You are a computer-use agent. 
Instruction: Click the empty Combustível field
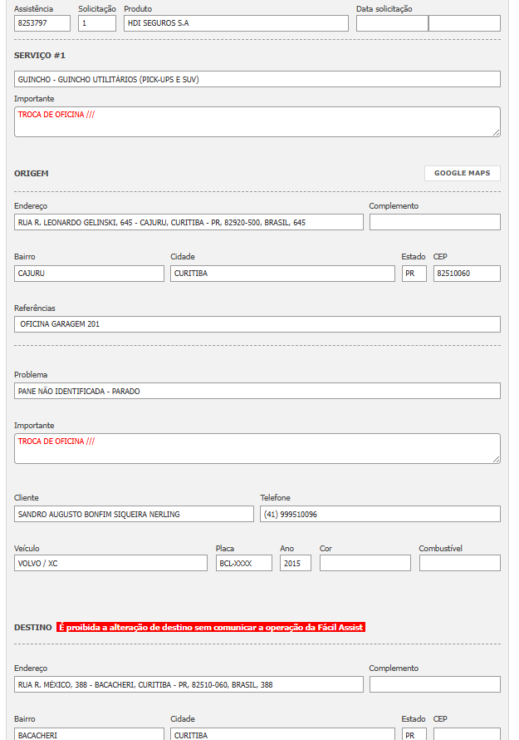tap(459, 563)
